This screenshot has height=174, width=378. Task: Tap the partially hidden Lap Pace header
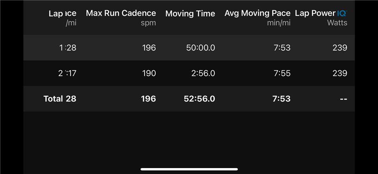(62, 13)
